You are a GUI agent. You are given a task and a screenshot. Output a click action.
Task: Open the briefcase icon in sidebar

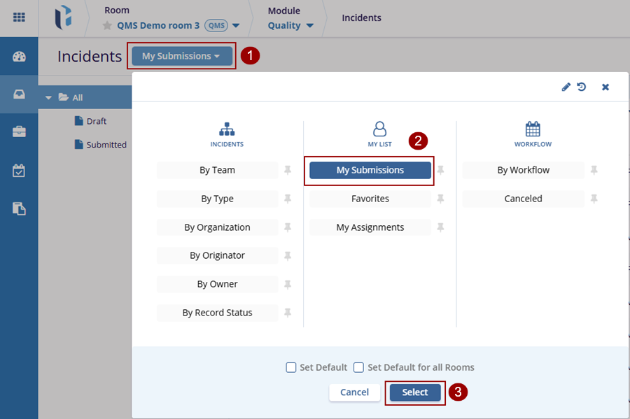(19, 132)
